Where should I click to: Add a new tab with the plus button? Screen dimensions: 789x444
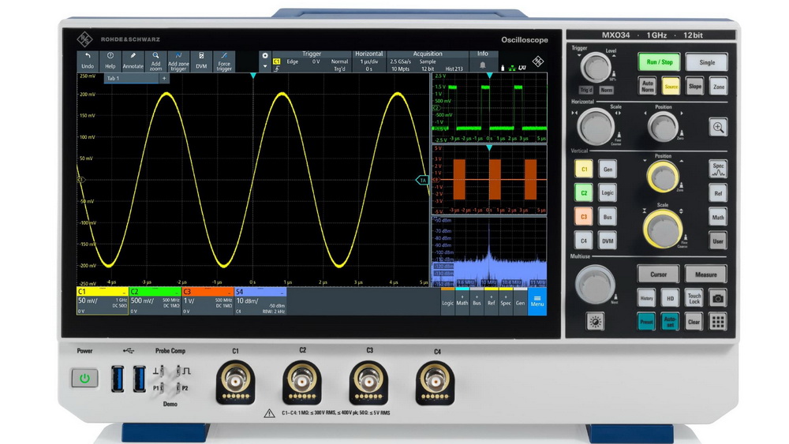pos(164,79)
